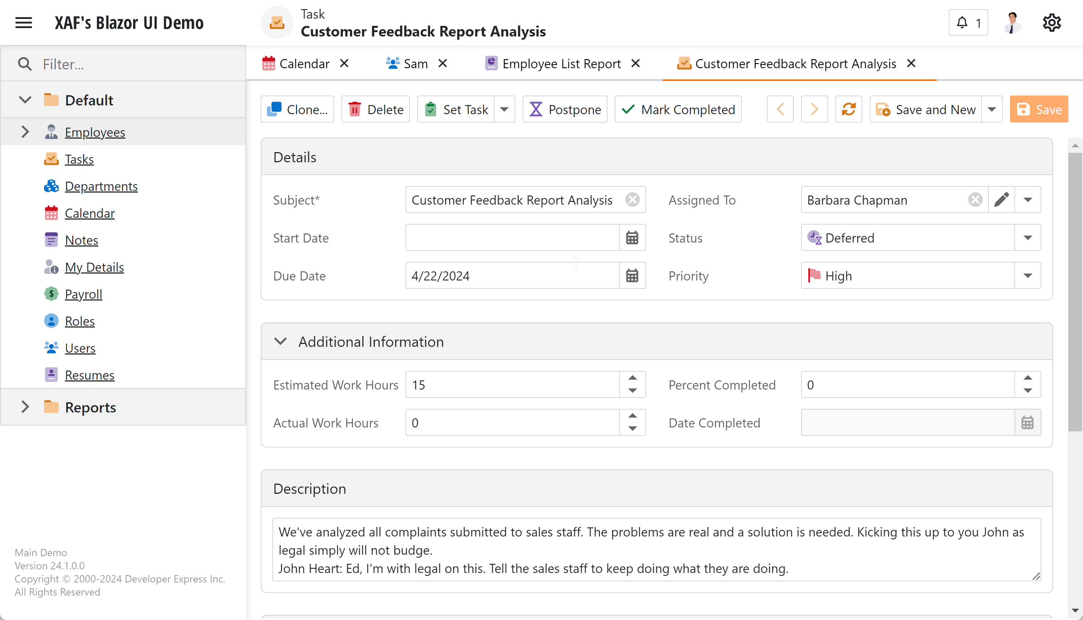Decrease Percent Completed with down arrow

coord(1028,391)
